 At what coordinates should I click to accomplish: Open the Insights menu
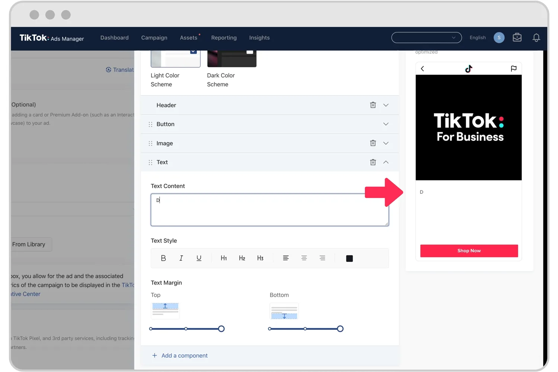tap(259, 38)
